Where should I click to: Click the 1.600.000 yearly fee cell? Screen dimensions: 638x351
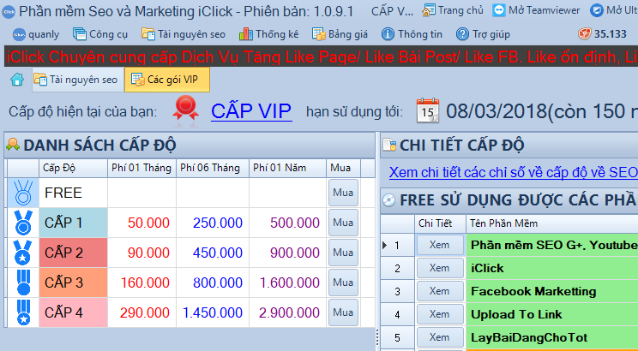click(287, 283)
